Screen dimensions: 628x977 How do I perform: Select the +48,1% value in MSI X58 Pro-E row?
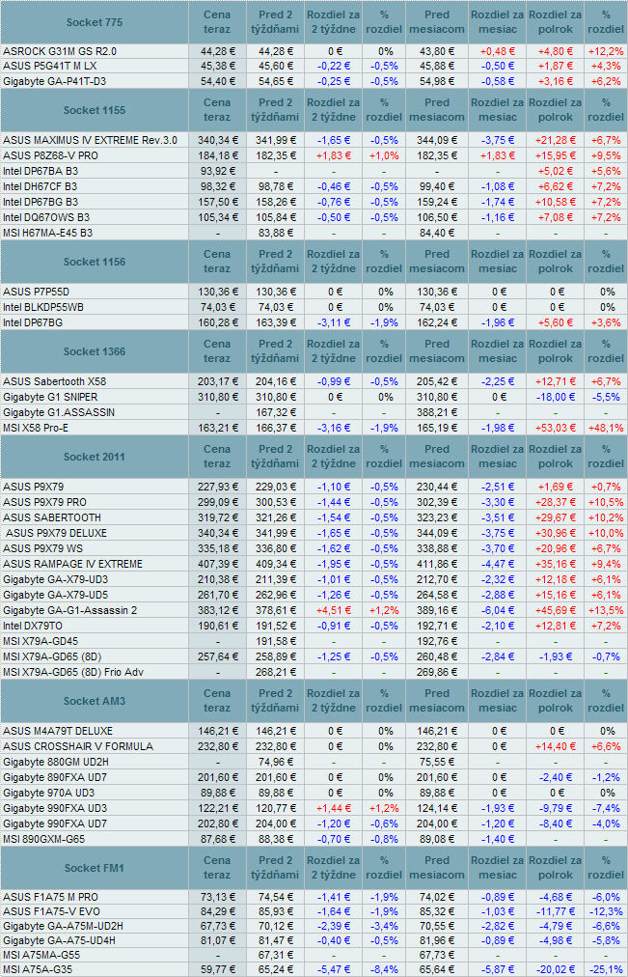pos(606,428)
